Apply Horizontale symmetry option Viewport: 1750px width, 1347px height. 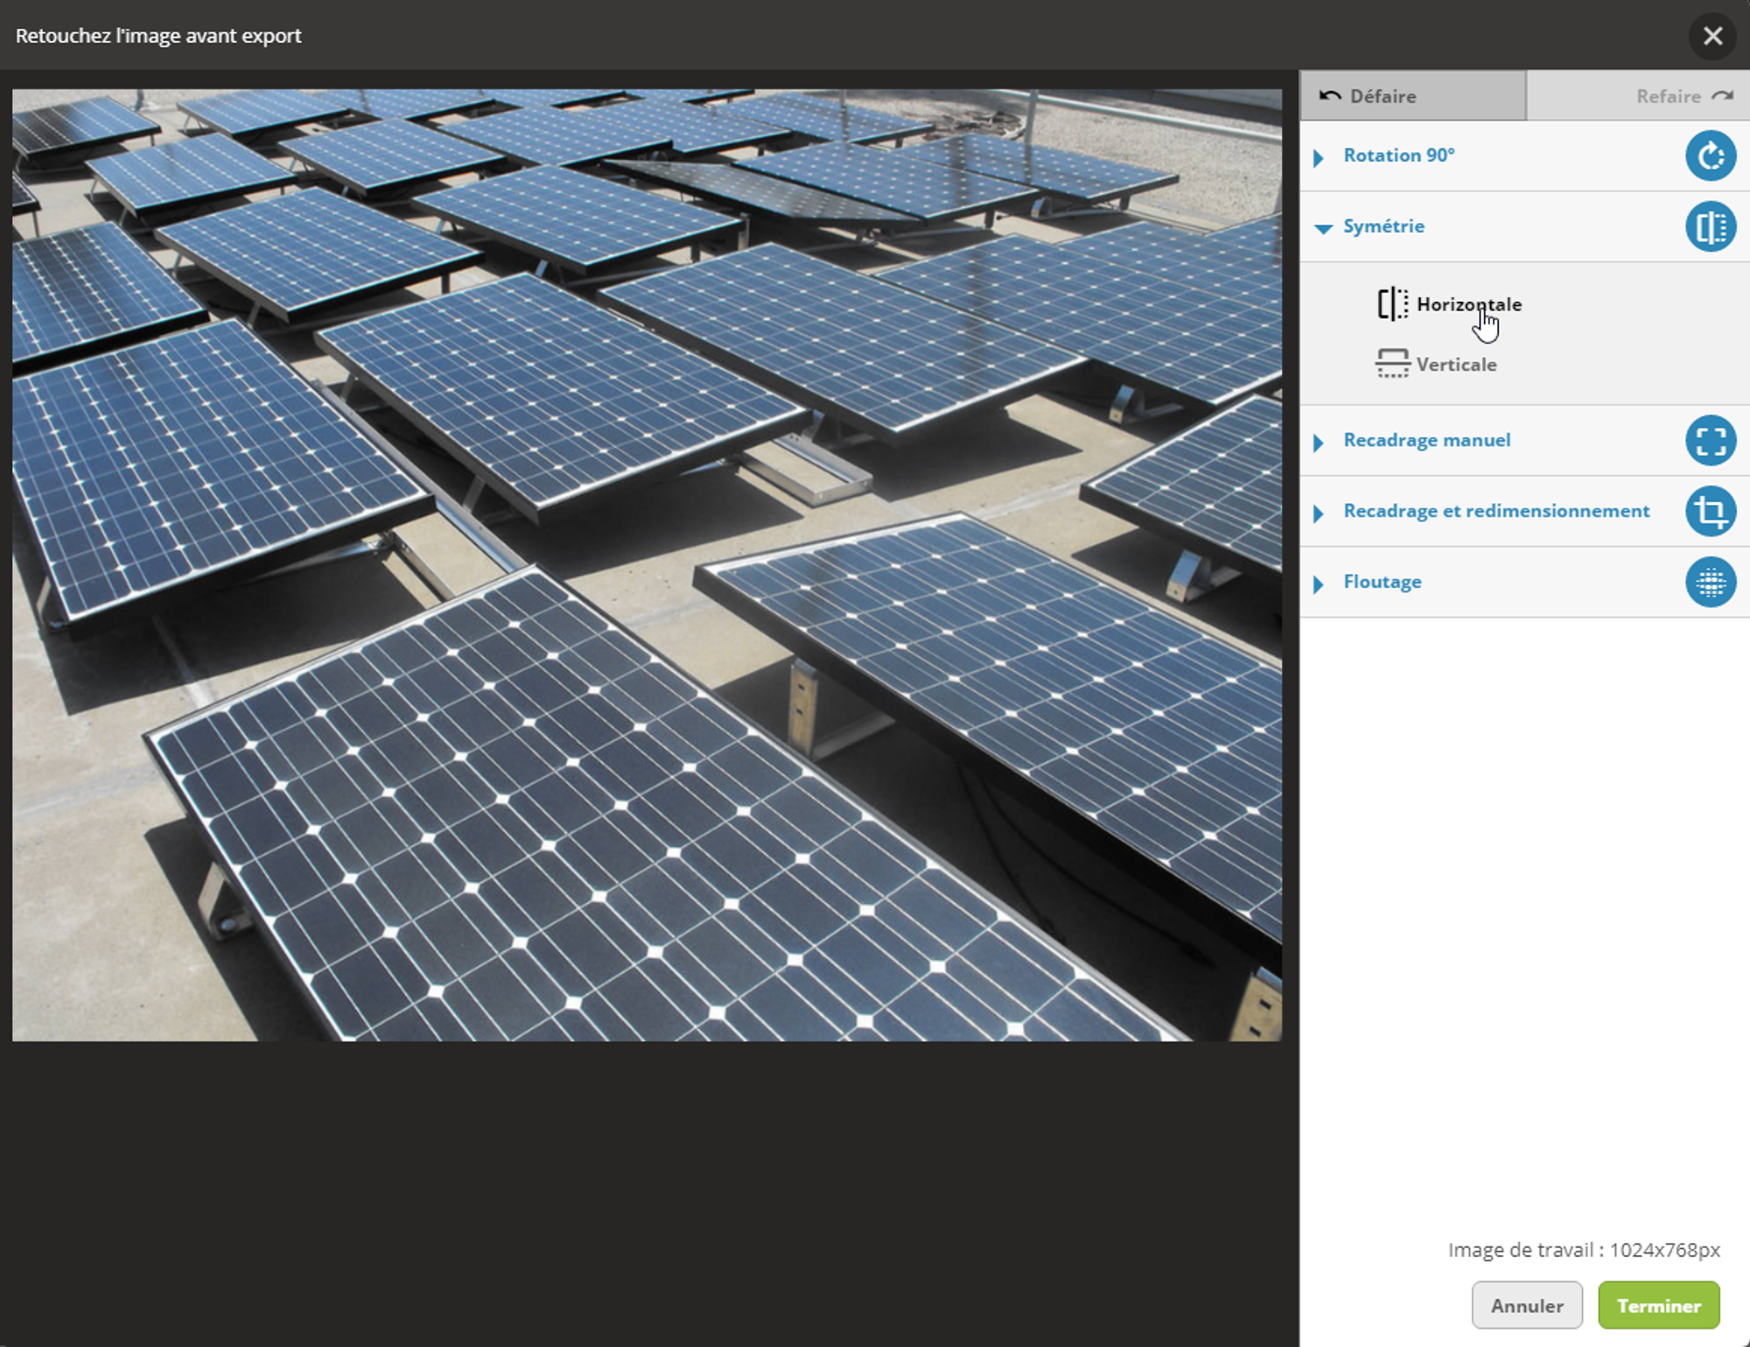click(1468, 305)
